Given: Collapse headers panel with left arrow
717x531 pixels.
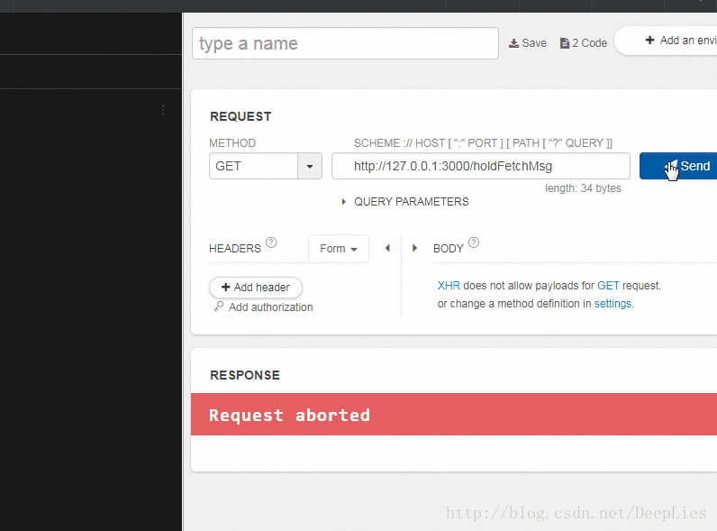Looking at the screenshot, I should [x=387, y=248].
